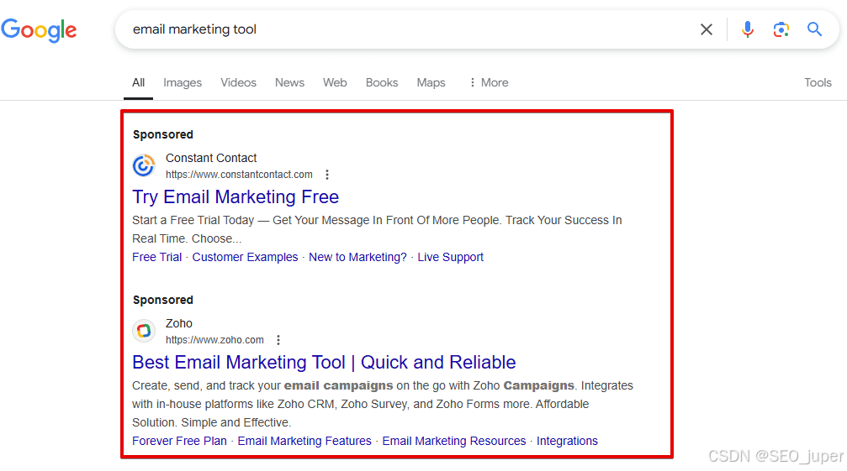Switch to the Maps tab

431,82
